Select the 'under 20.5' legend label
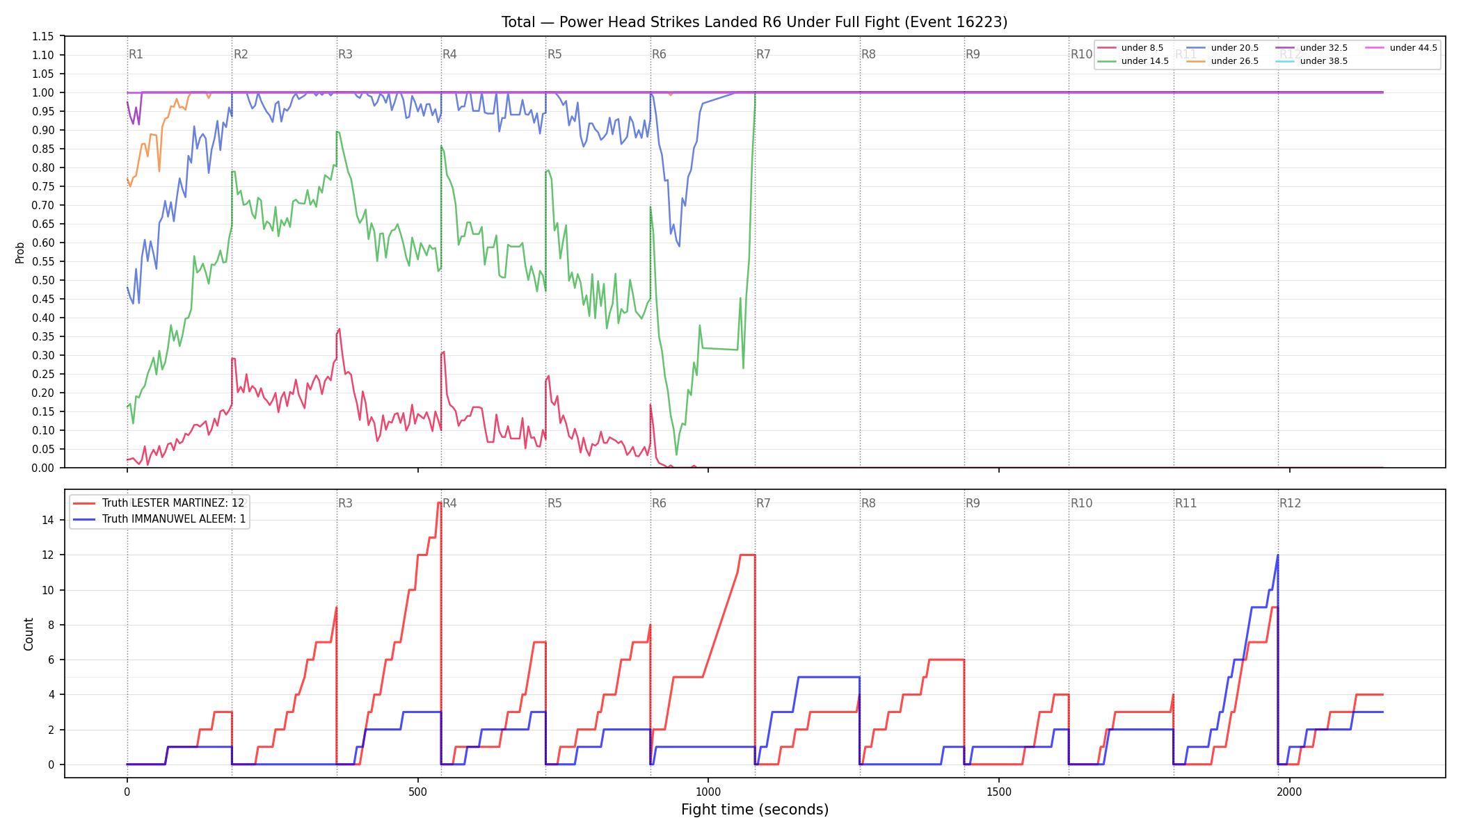Screen dimensions: 1461x834 (1234, 48)
